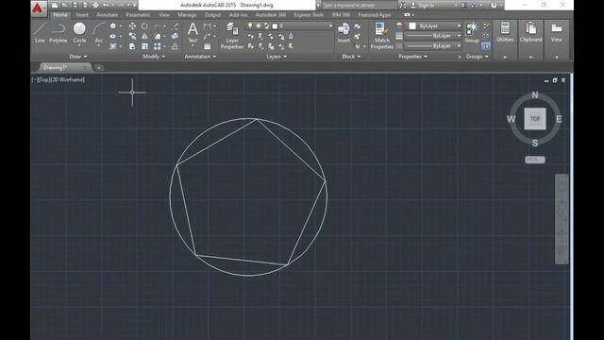604x340 pixels.
Task: Open the Parametric ribbon tab
Action: (x=138, y=15)
